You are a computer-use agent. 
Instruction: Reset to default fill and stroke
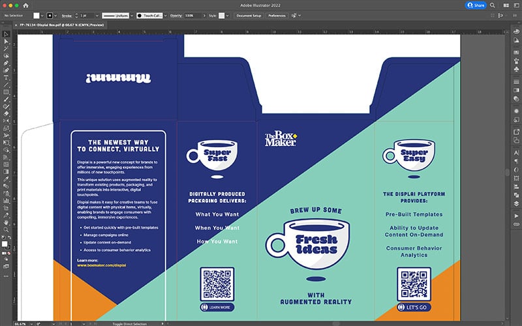pyautogui.click(x=3, y=237)
